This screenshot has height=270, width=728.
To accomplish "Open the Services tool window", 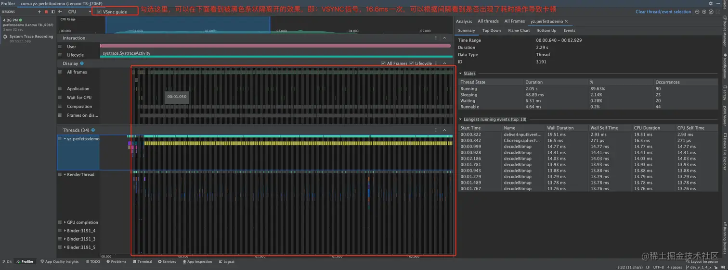I will [167, 262].
